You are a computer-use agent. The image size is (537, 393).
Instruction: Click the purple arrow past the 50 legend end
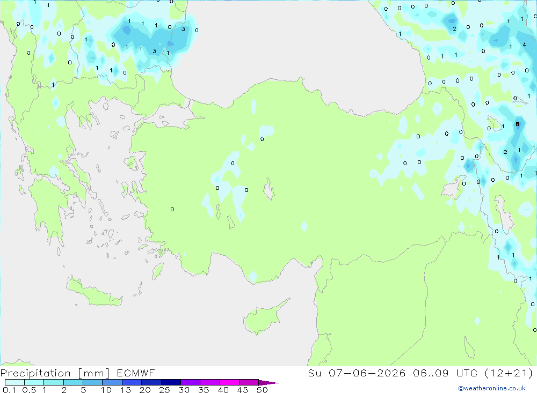pyautogui.click(x=268, y=383)
